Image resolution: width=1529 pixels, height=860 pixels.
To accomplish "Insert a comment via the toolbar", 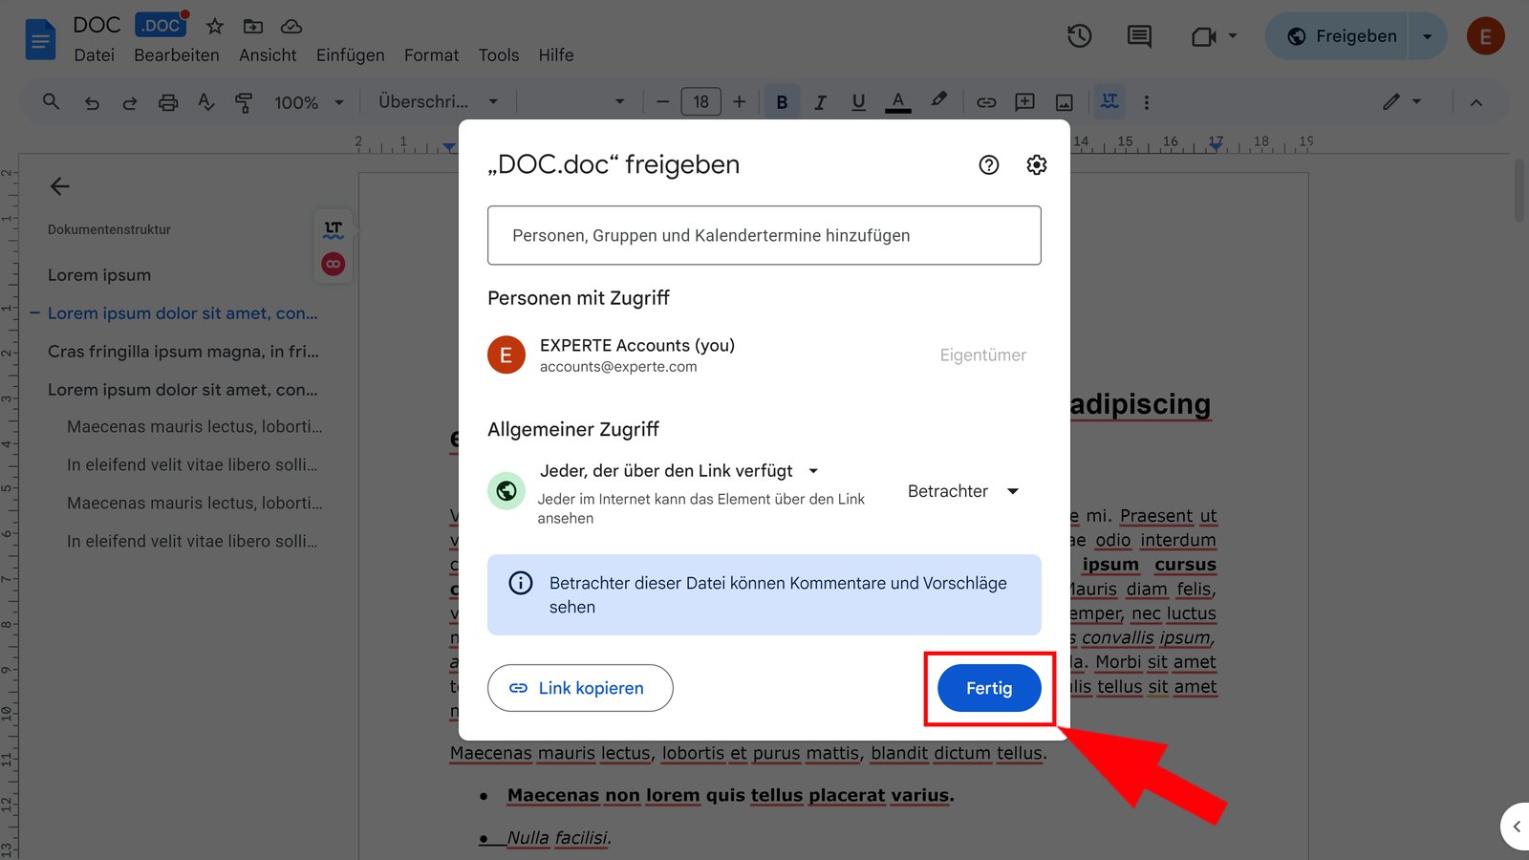I will click(x=1024, y=101).
